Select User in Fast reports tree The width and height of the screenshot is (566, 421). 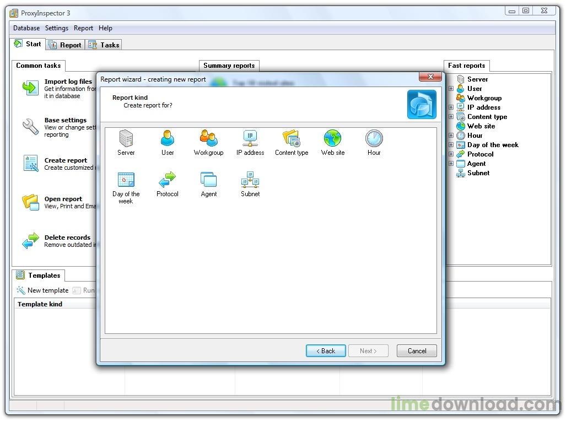click(x=475, y=89)
